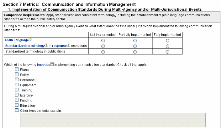
Task: Click help icon after Standardized terminology
Action: click(x=46, y=46)
